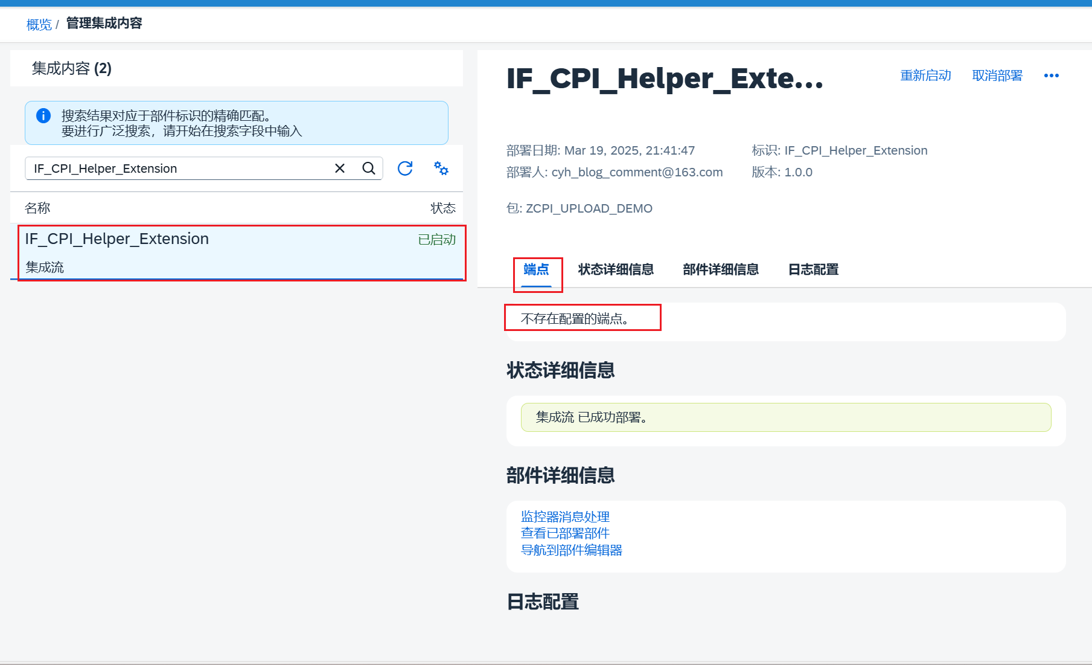Click inside the search input field
Image resolution: width=1092 pixels, height=665 pixels.
coord(181,168)
